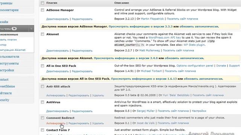Tick the select-all checkbox in the header row
The width and height of the screenshot is (241, 135).
pyautogui.click(x=43, y=3)
